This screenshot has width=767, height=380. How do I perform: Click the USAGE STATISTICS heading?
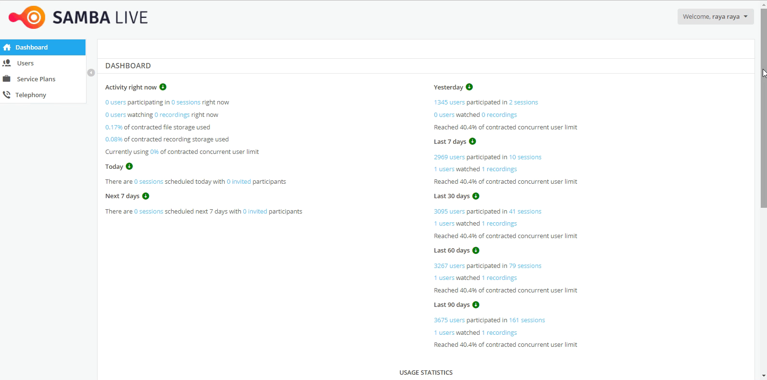(426, 372)
